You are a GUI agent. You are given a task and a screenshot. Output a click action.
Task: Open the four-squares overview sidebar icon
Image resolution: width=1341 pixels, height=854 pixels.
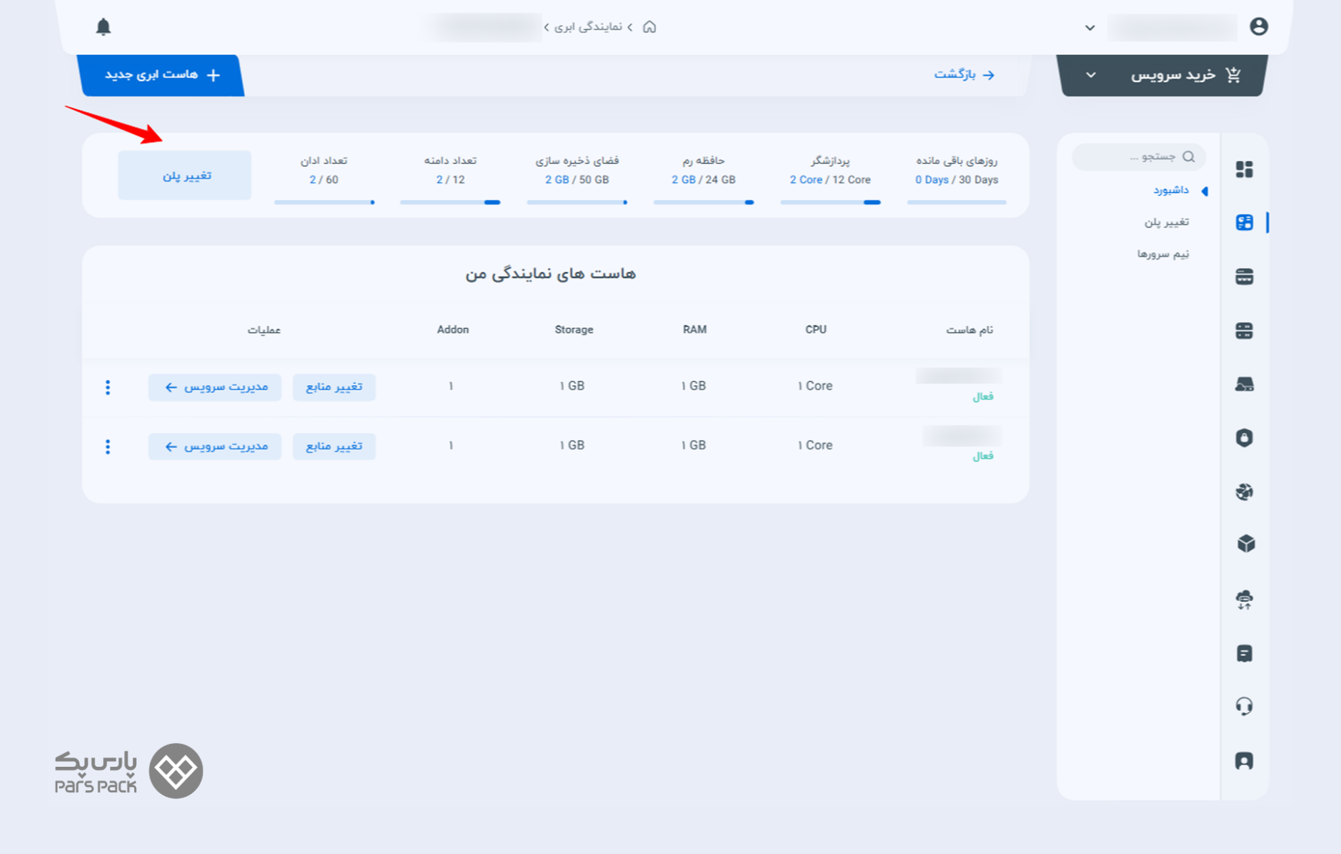1244,170
